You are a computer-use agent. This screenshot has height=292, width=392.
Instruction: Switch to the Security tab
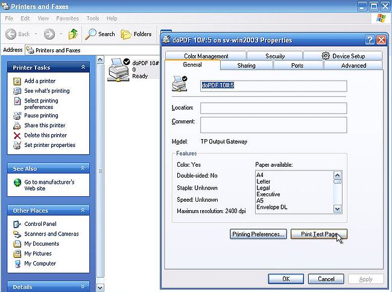click(x=275, y=56)
